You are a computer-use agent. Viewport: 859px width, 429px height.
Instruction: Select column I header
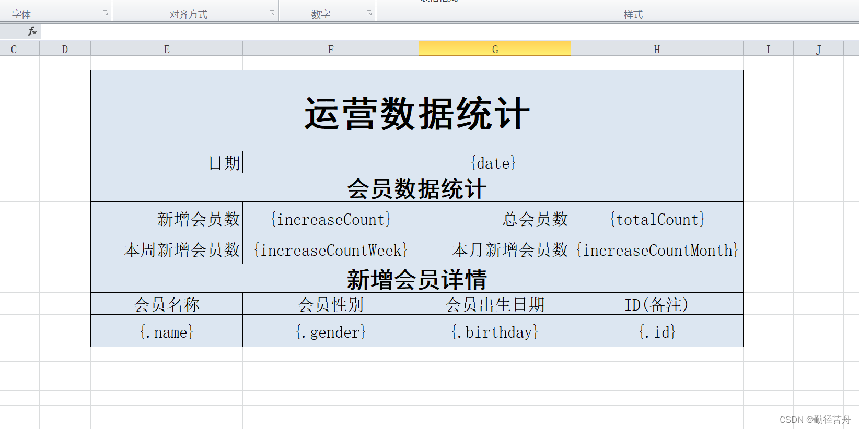pos(768,49)
